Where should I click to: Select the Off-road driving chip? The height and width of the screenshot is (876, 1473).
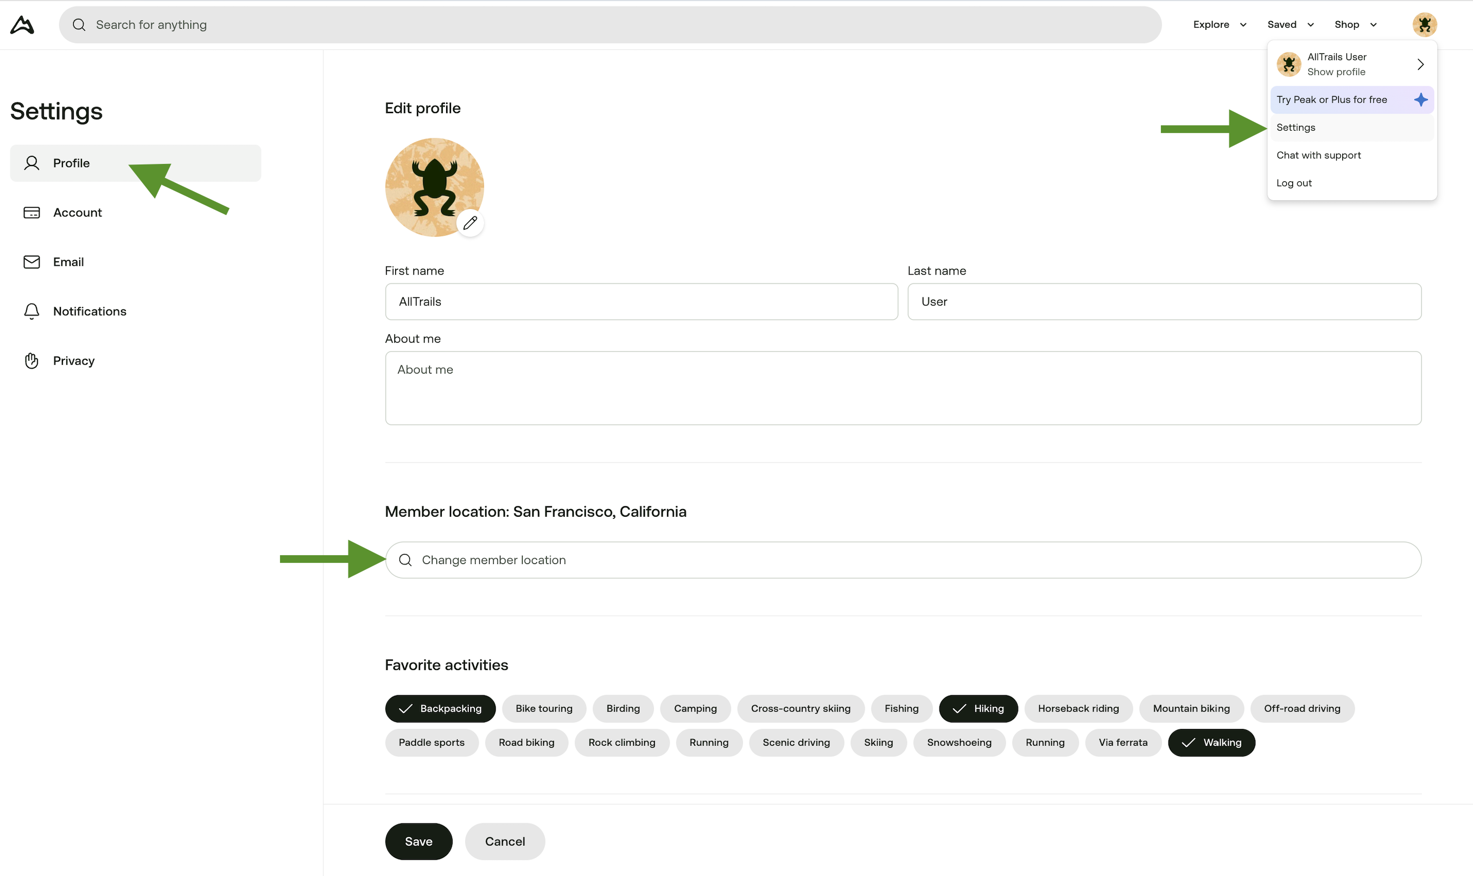[x=1303, y=708]
